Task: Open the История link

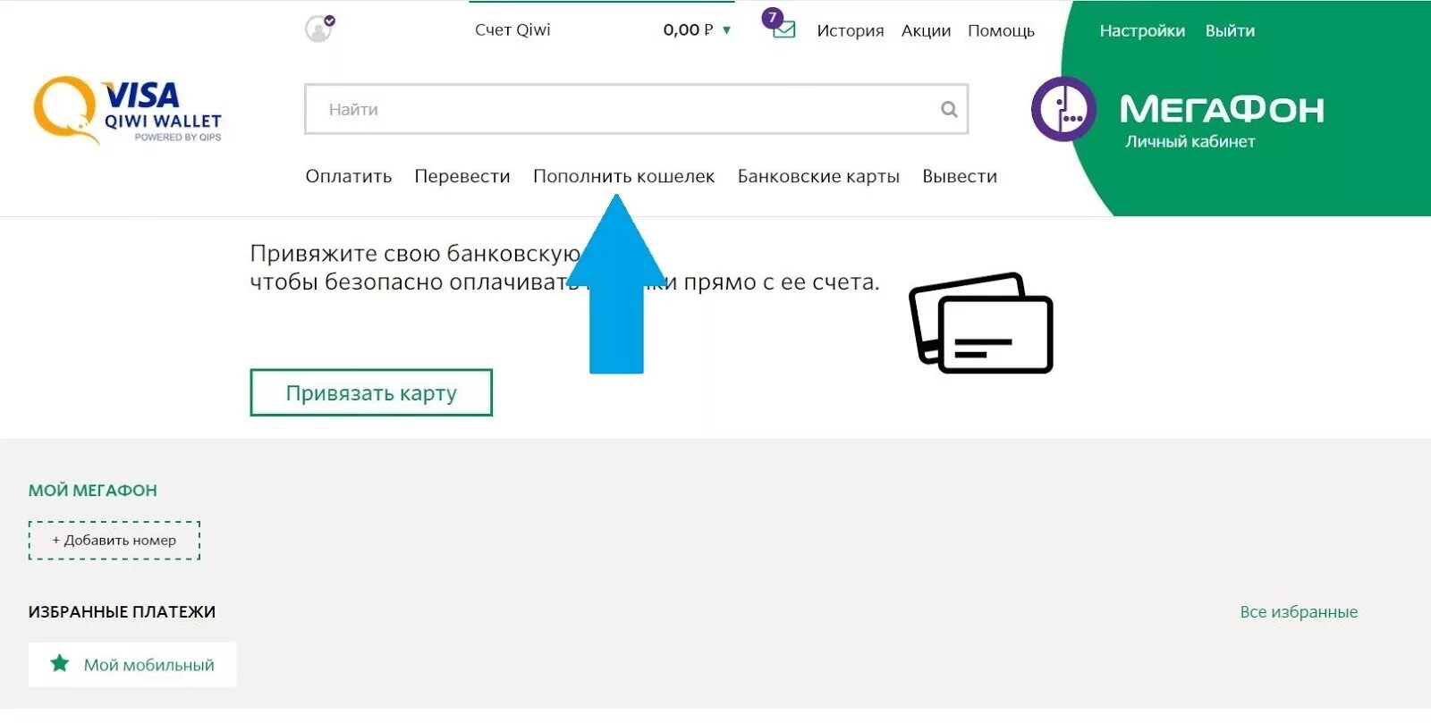Action: pos(850,30)
